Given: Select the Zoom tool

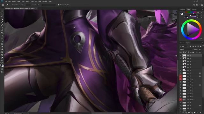Looking at the screenshot, I should pos(2,52).
